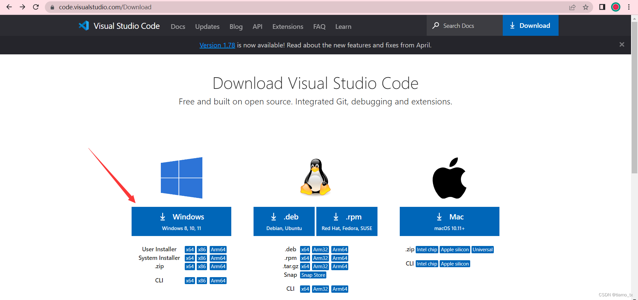Toggle the browser side panel icon

(602, 7)
